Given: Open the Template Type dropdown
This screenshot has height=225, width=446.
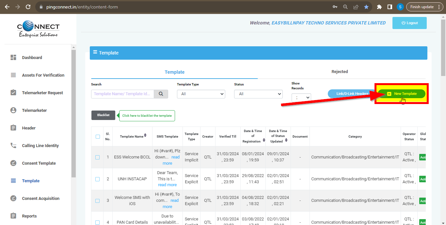Looking at the screenshot, I should coord(201,94).
